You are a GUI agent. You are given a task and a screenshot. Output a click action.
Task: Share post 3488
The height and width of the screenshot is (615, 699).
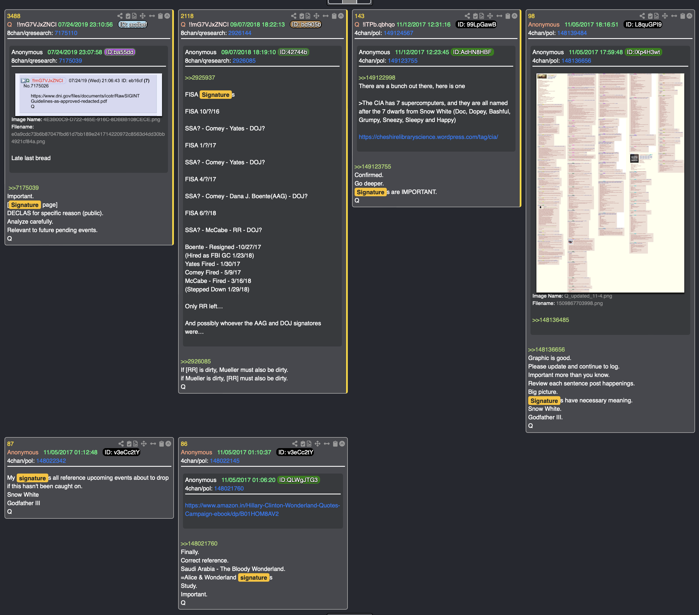point(120,16)
